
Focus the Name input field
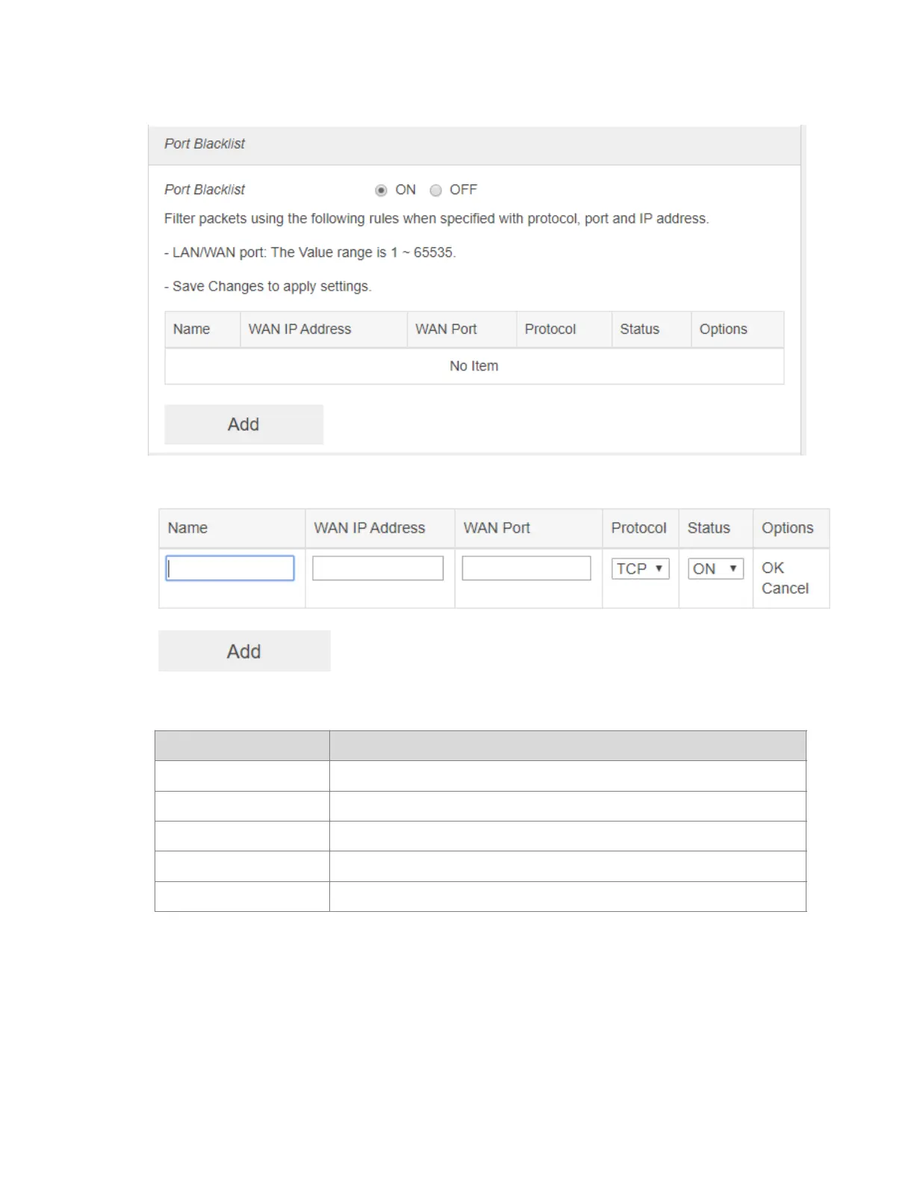230,568
